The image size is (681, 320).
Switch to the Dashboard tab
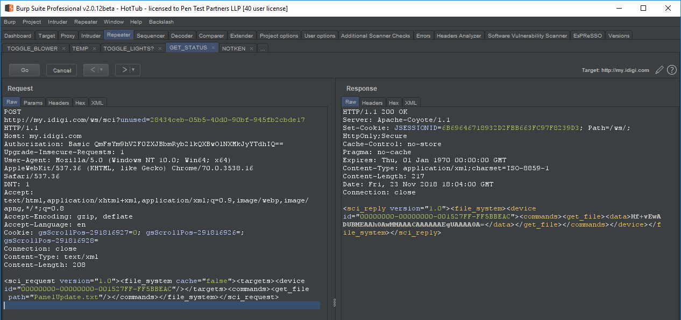tap(18, 36)
